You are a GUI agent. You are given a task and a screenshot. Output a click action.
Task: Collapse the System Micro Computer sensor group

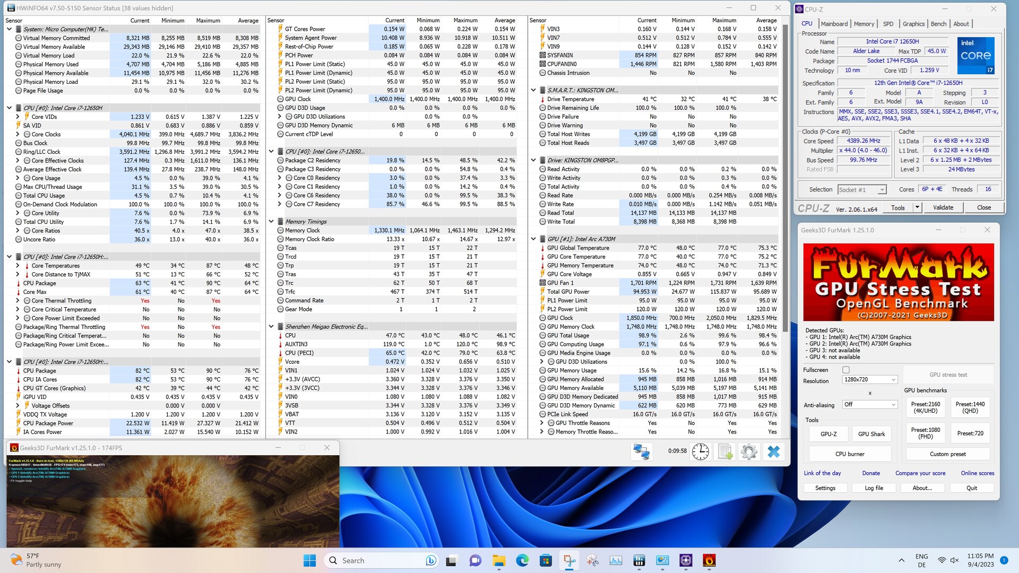coord(9,29)
